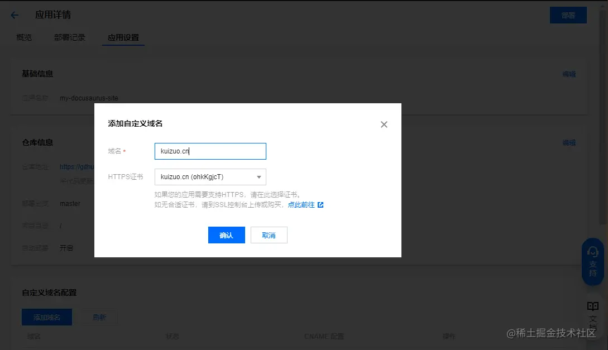Click the my-docusaurus-site application name

89,98
